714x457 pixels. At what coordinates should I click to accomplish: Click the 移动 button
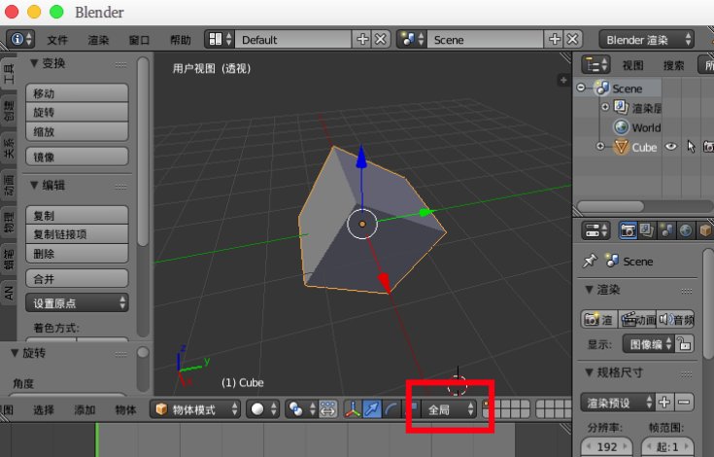77,93
